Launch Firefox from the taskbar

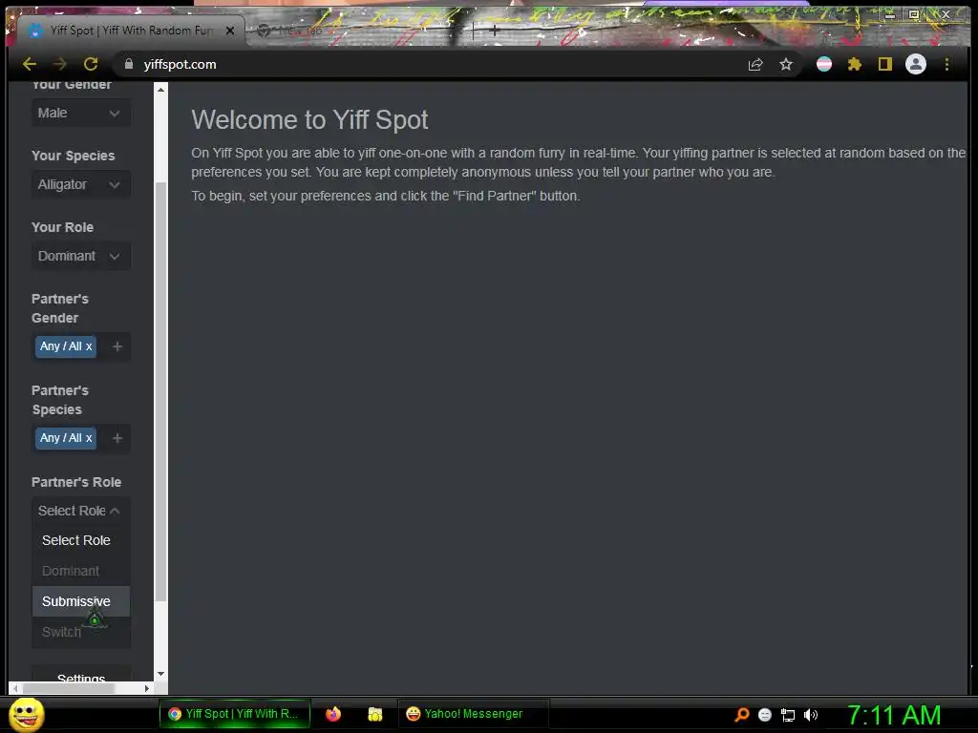tap(333, 714)
